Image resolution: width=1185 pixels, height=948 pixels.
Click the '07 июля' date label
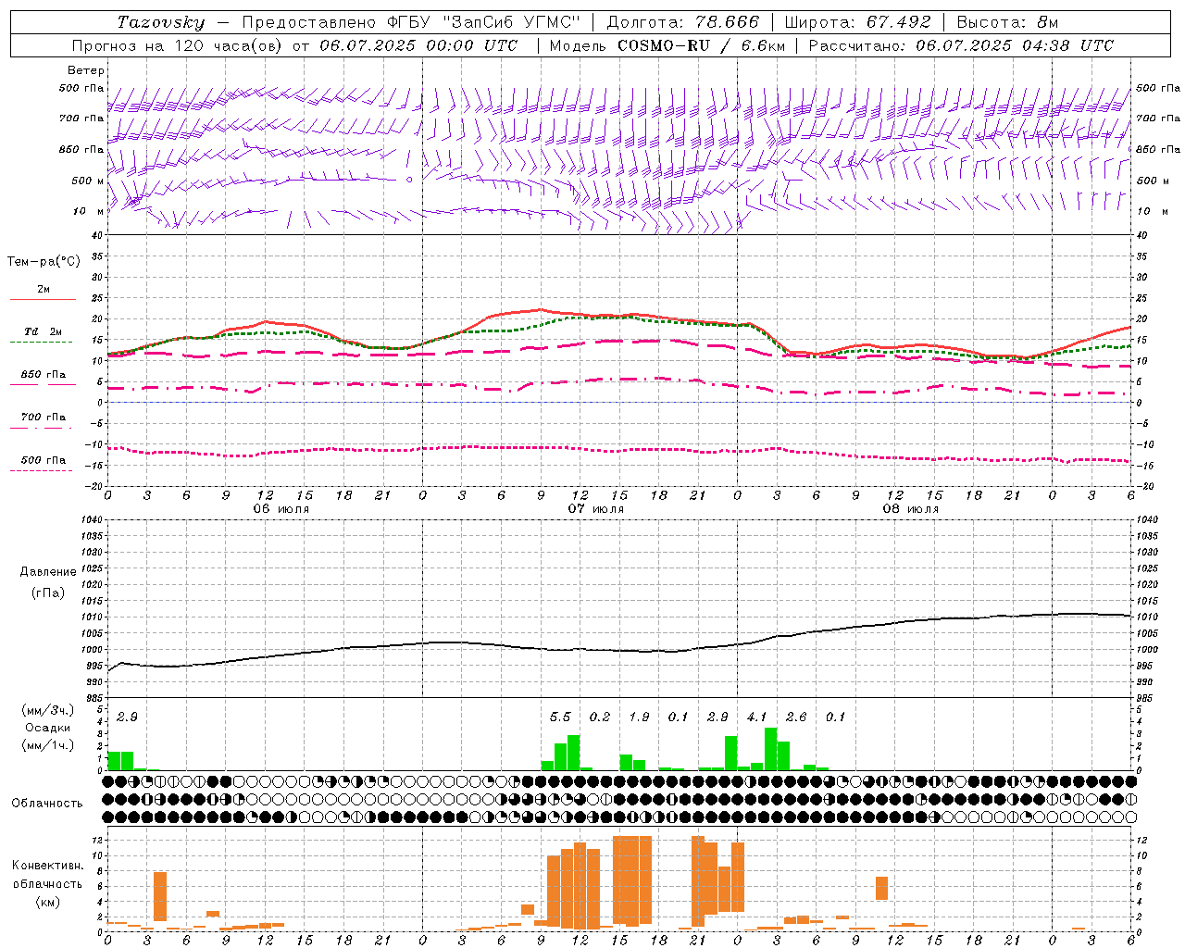pyautogui.click(x=596, y=509)
